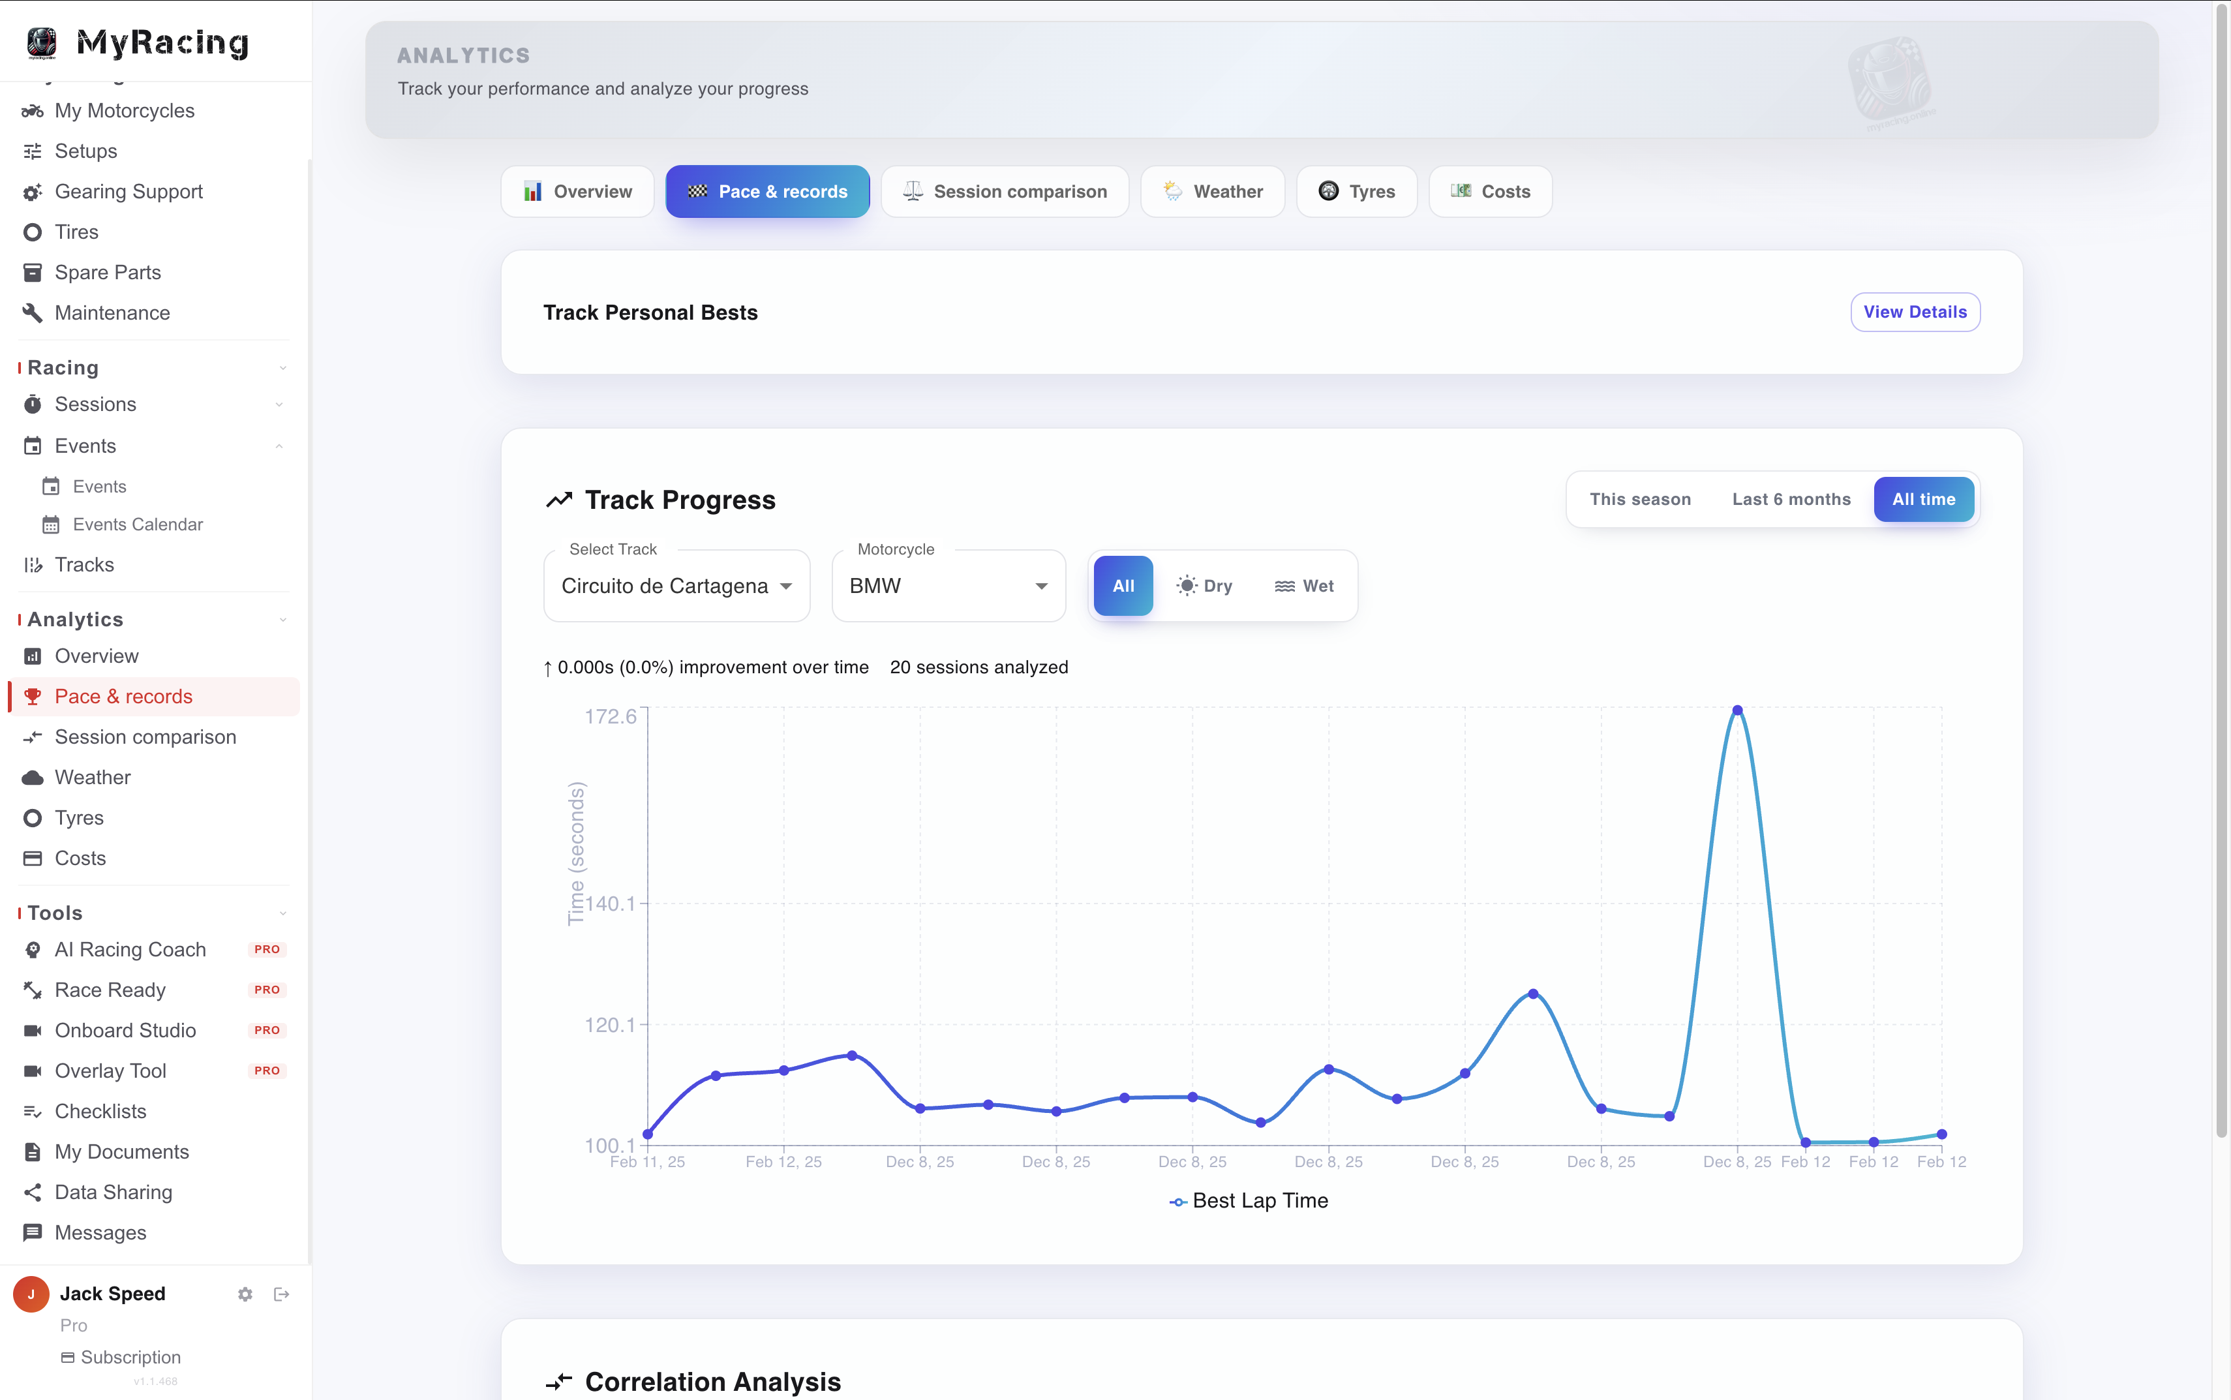The width and height of the screenshot is (2231, 1400).
Task: Switch to the Costs tab
Action: coord(1491,192)
